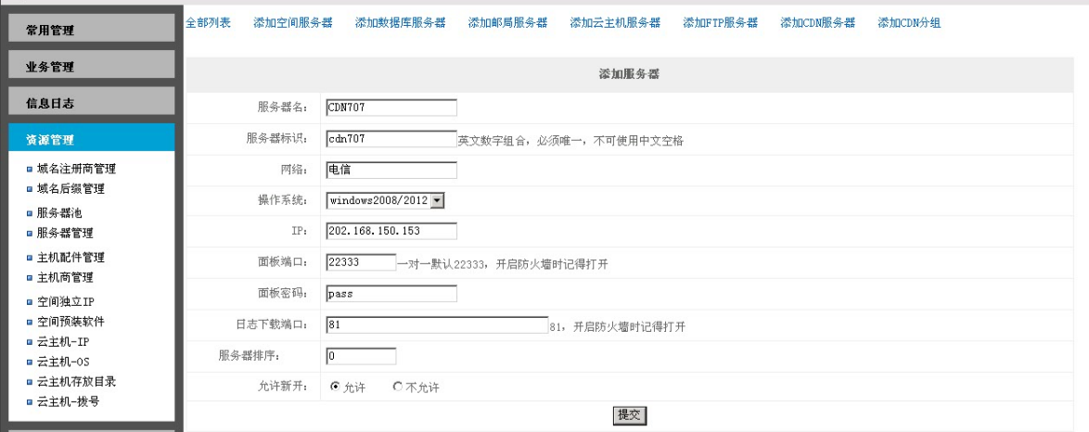Go to 添加空间服务器 tab

(292, 23)
